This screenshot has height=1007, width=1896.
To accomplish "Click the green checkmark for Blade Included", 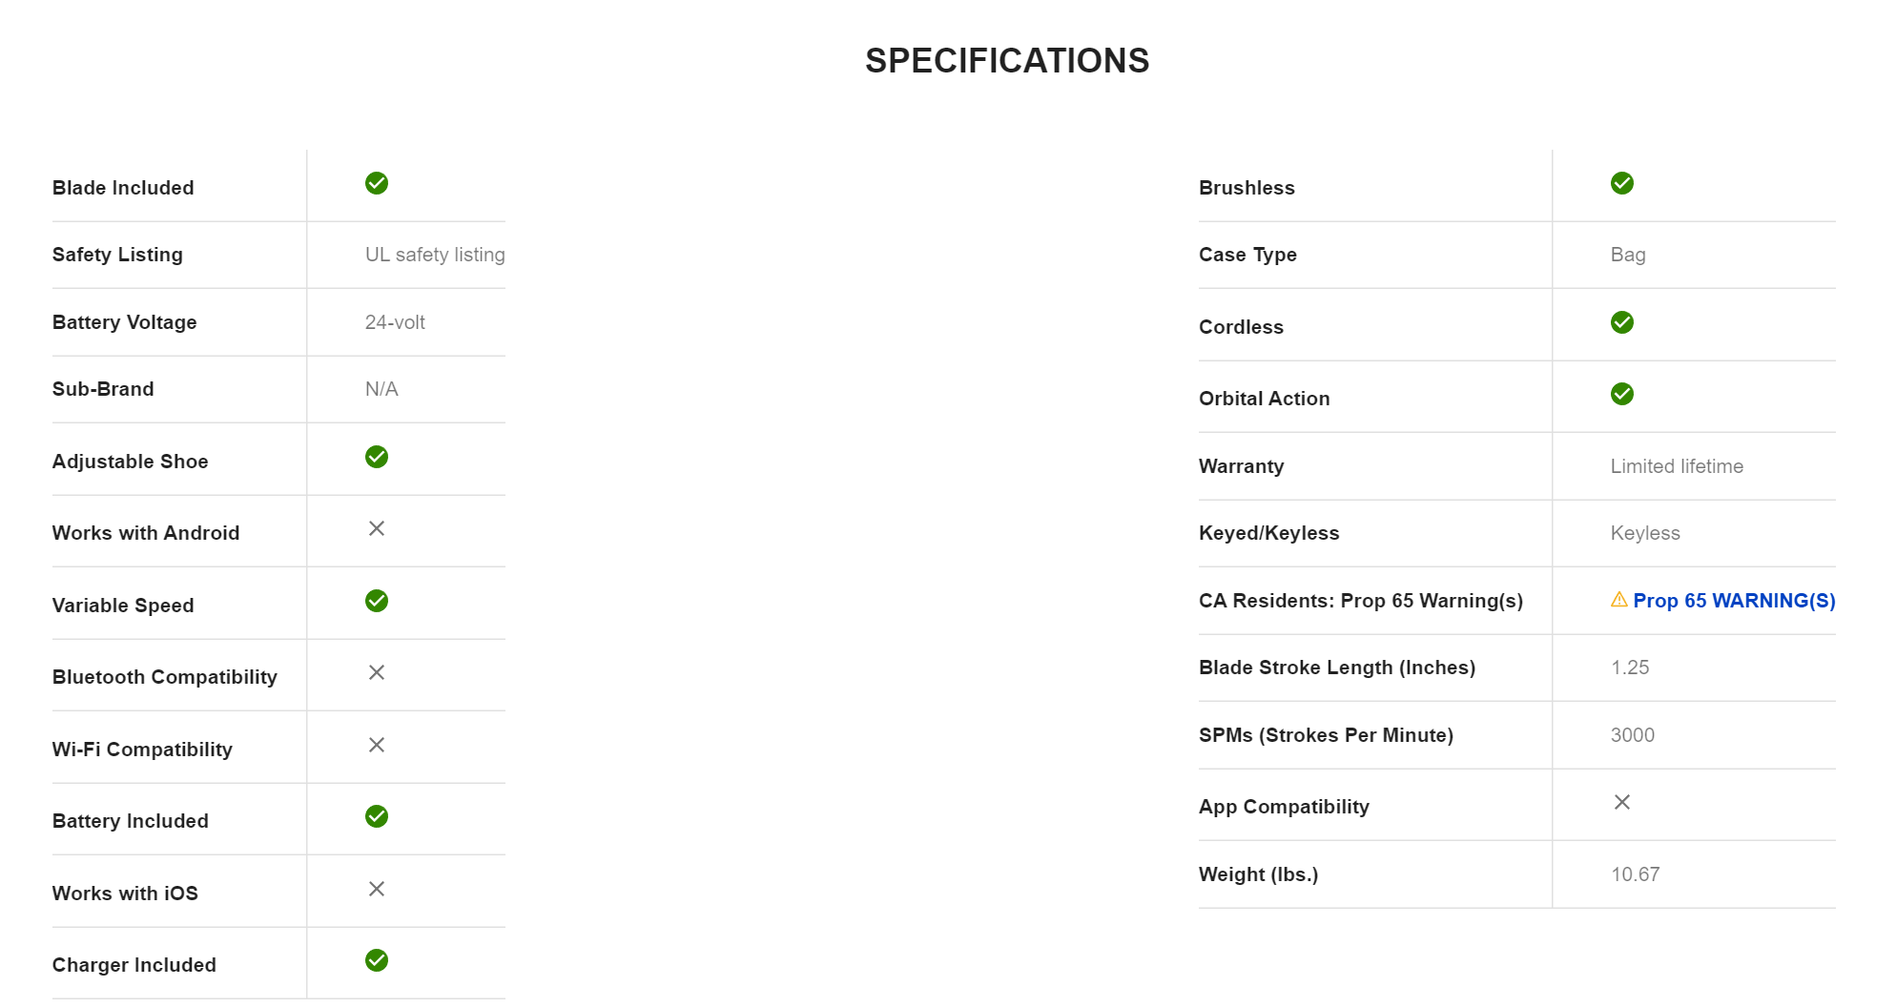I will tap(377, 183).
